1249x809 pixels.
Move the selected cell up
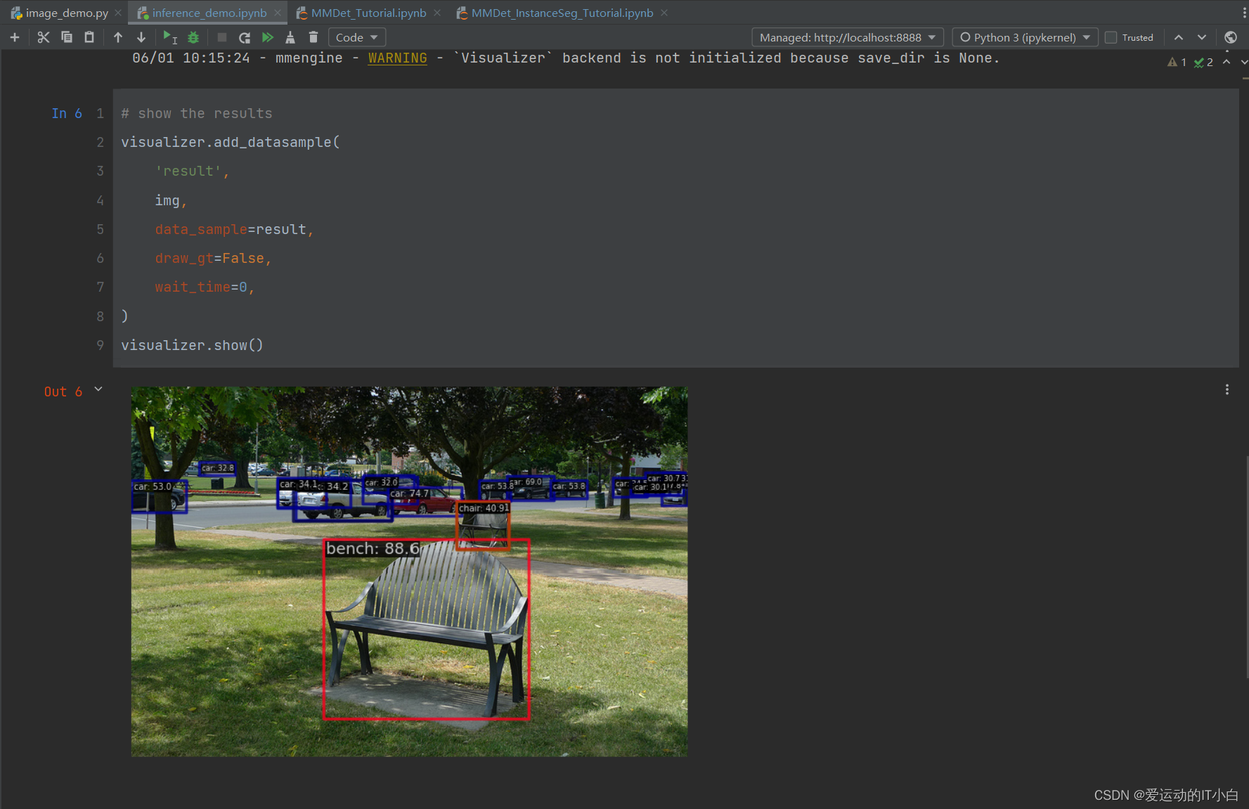point(117,37)
